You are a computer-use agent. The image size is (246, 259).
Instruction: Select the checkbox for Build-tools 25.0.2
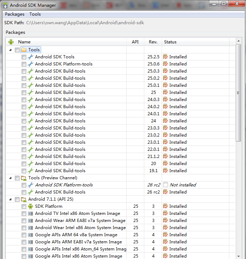point(24,78)
